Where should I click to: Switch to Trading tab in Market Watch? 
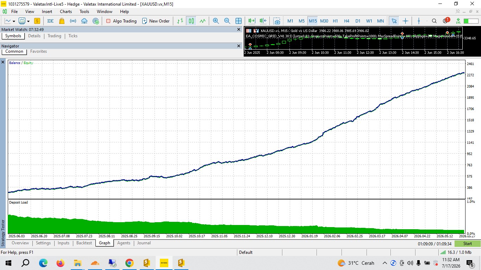[54, 36]
